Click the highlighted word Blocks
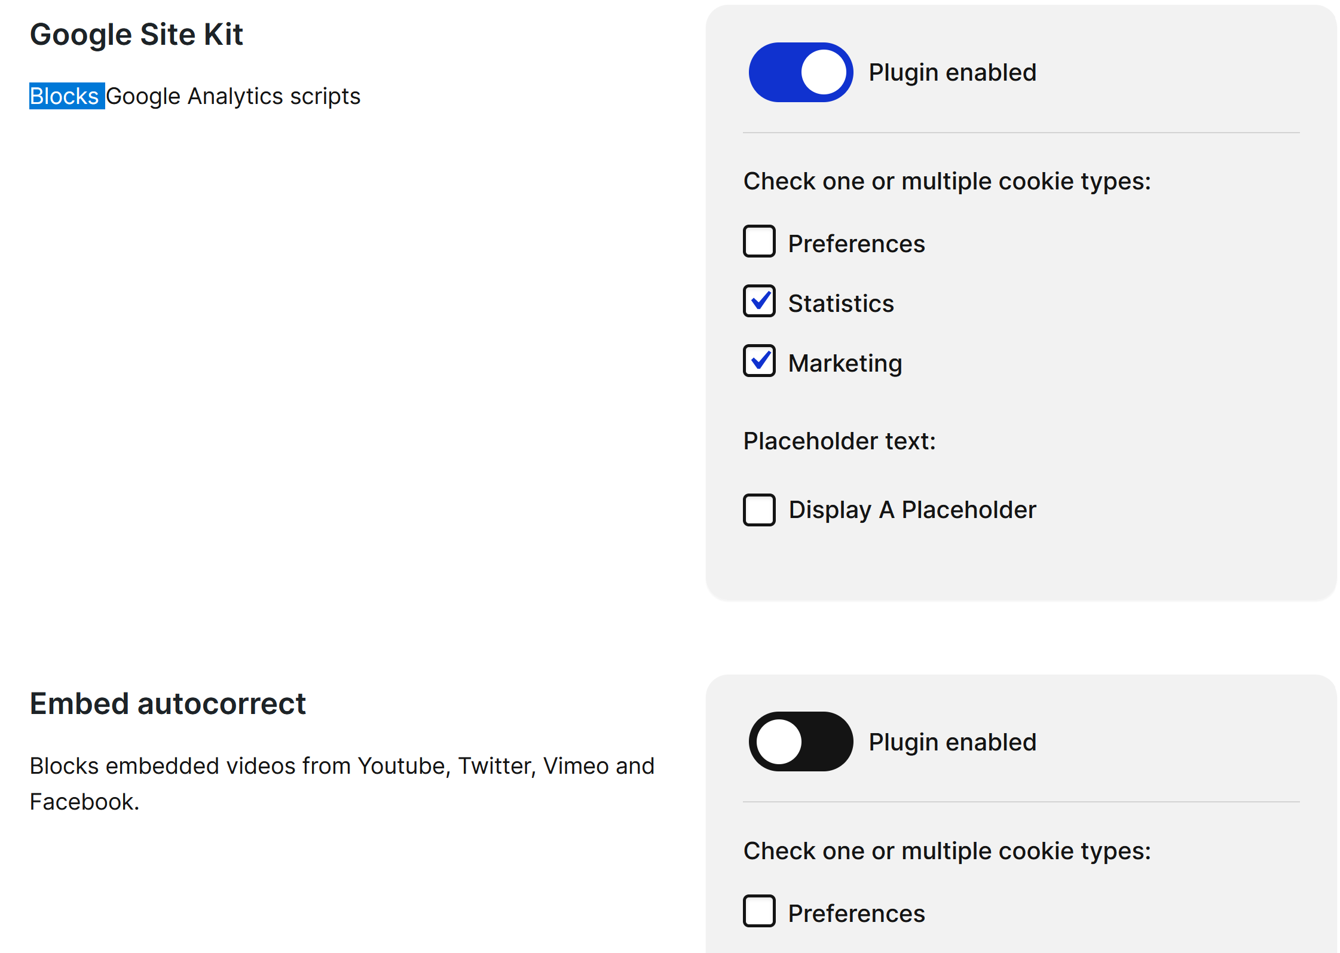Image resolution: width=1340 pixels, height=953 pixels. tap(66, 96)
